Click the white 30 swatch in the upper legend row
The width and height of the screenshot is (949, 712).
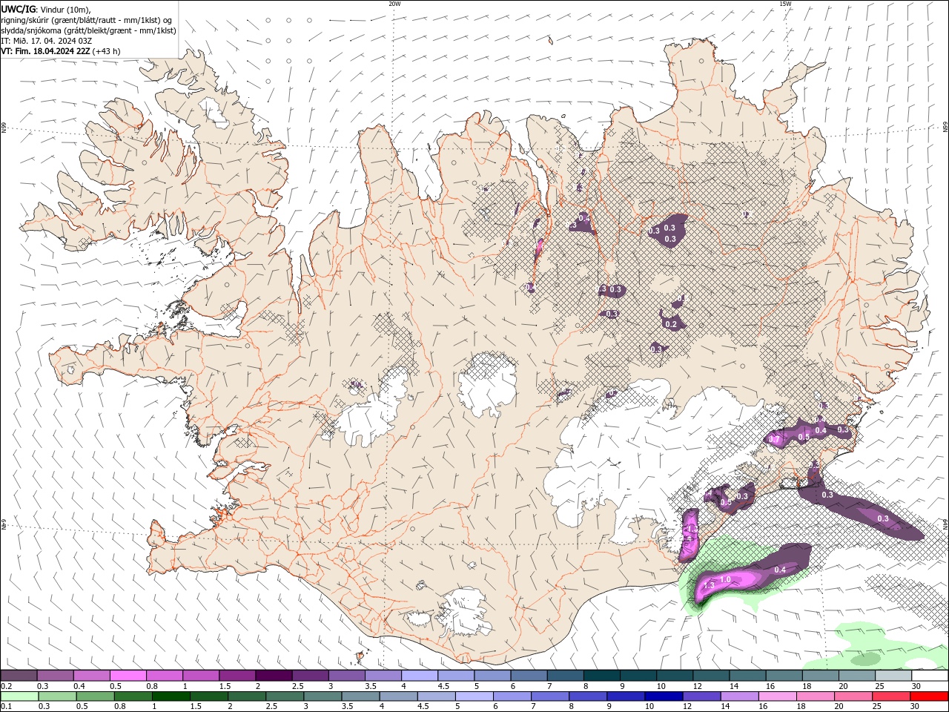pyautogui.click(x=929, y=676)
